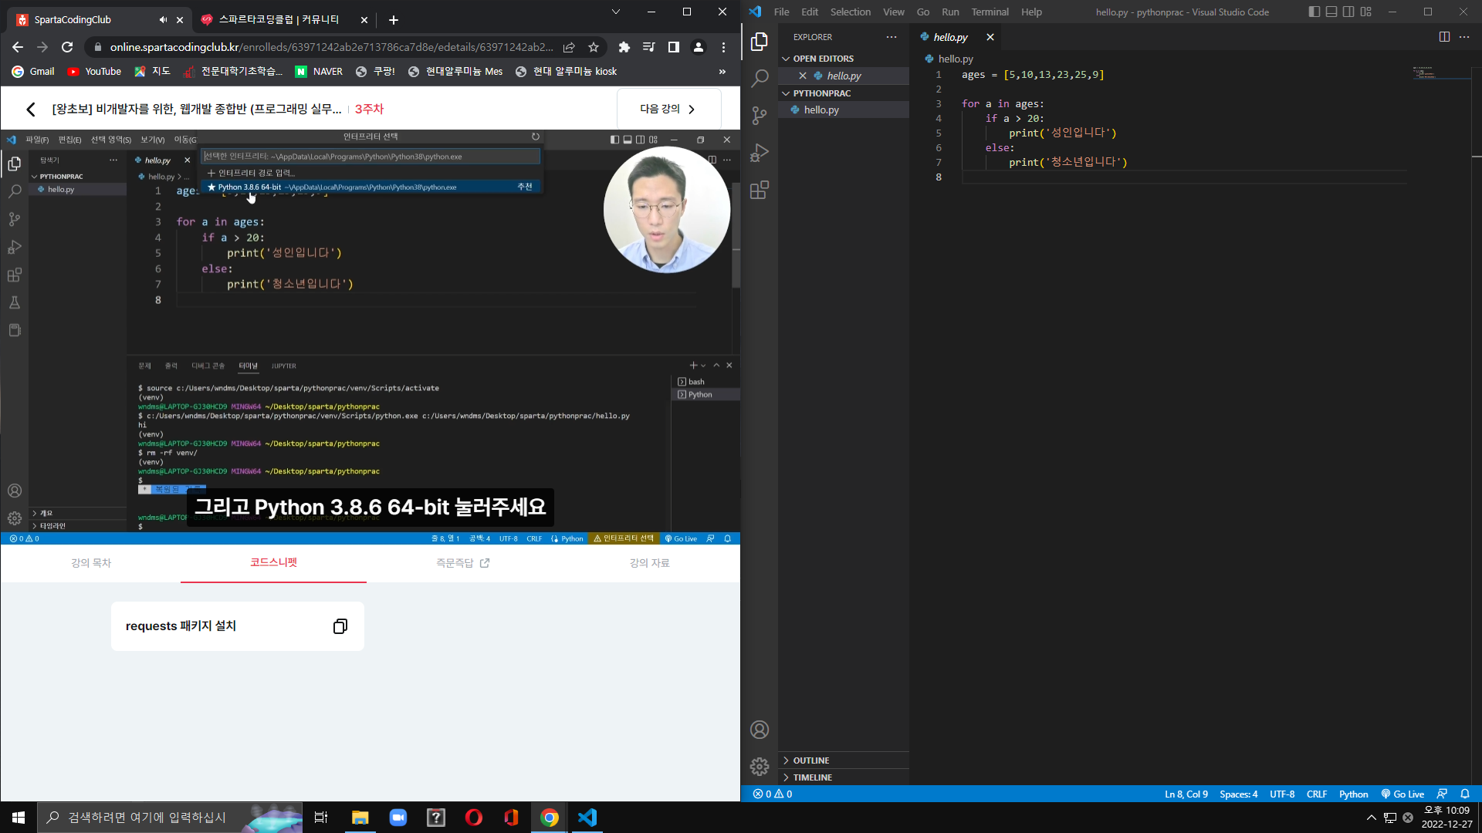Viewport: 1482px width, 833px height.
Task: Toggle VS Code secondary side bar layout
Action: (x=1348, y=12)
